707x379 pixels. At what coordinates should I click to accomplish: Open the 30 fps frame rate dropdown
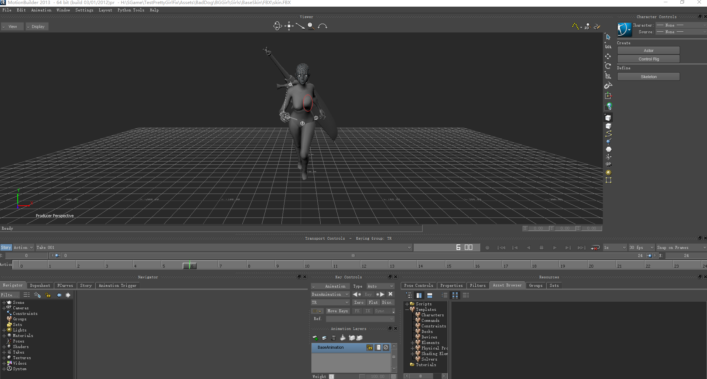(x=642, y=248)
